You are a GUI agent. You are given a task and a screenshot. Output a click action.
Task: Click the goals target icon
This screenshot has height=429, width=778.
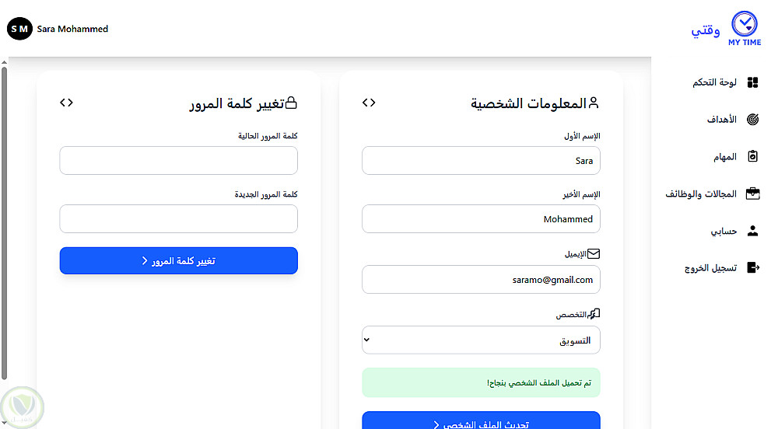752,120
